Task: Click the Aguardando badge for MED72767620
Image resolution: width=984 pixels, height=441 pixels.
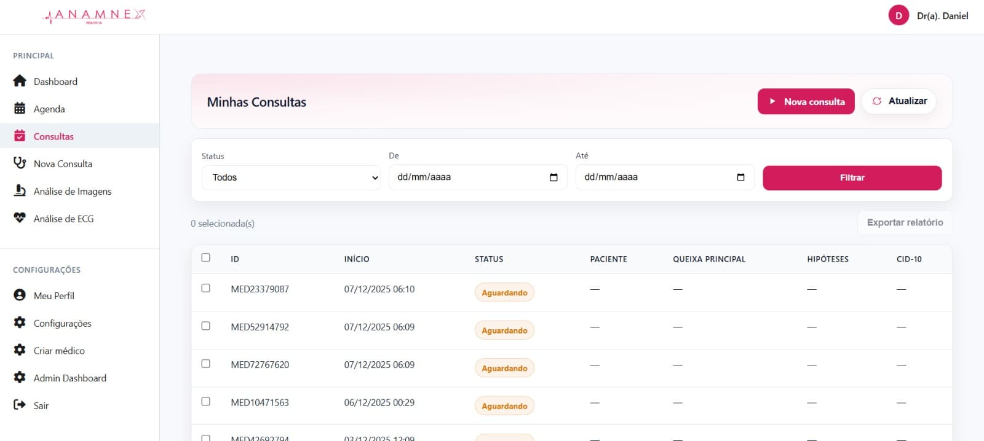Action: 504,368
